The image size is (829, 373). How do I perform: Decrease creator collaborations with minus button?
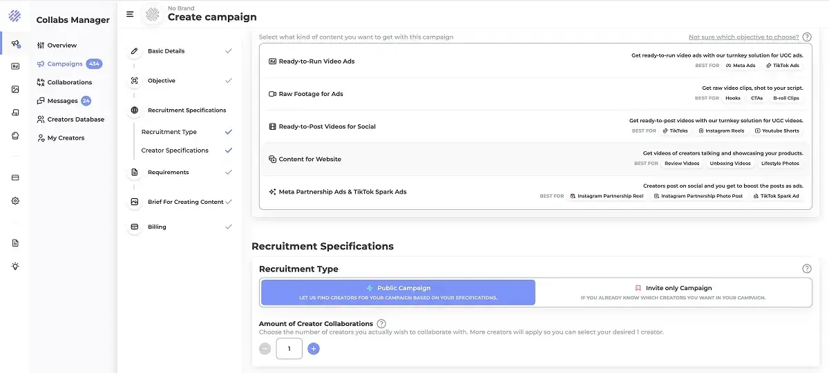[x=265, y=349]
